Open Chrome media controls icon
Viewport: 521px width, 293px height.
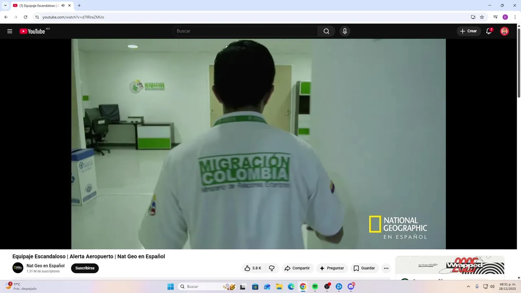[495, 17]
